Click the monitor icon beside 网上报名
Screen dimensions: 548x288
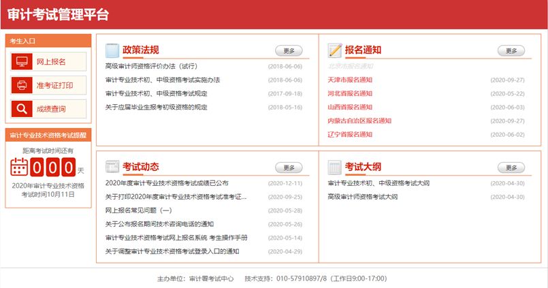22,62
